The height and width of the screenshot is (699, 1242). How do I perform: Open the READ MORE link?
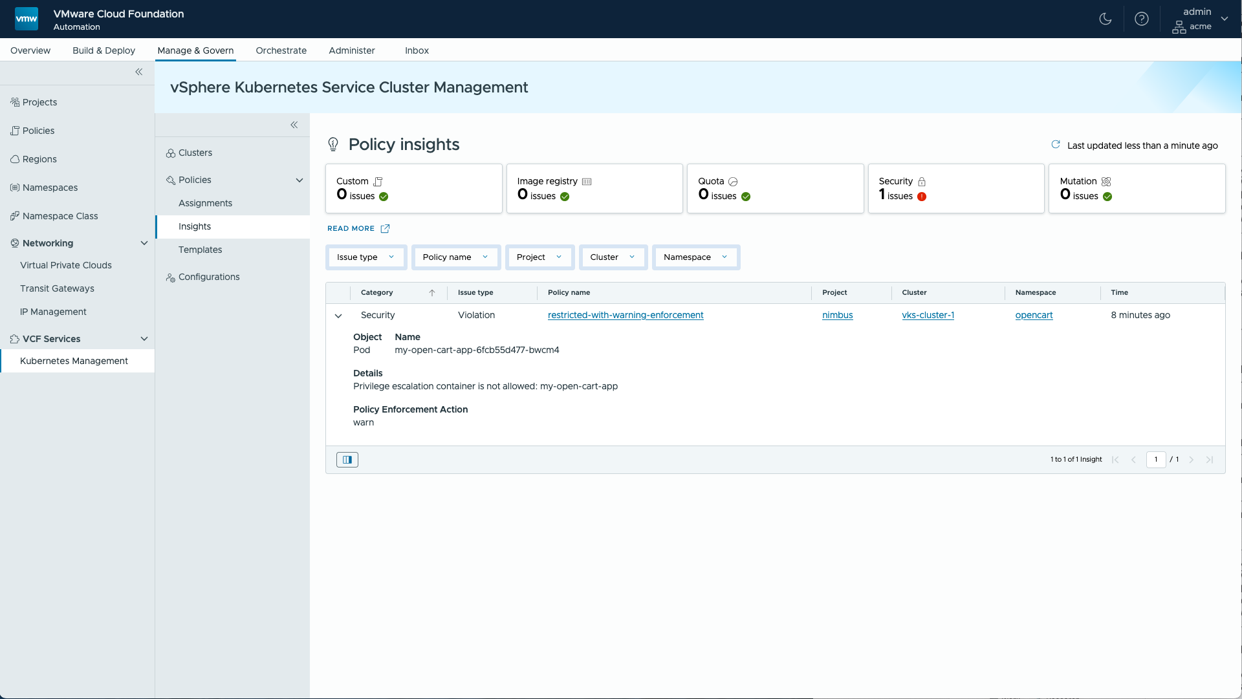(x=358, y=228)
